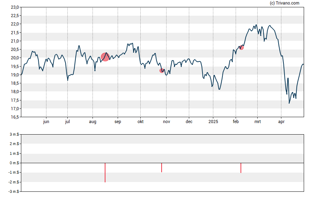Click the 'nov' month label

pos(167,122)
